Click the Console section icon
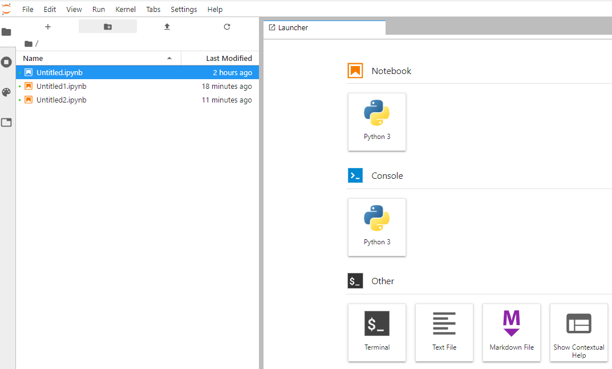This screenshot has width=612, height=369. pos(355,175)
